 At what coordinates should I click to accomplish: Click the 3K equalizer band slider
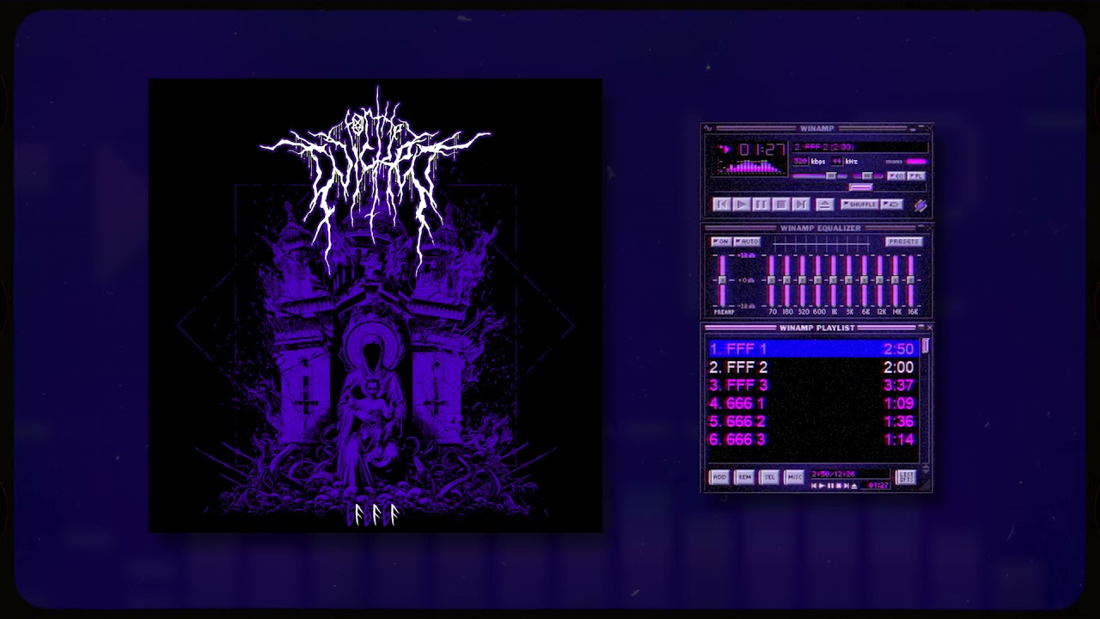coord(849,280)
